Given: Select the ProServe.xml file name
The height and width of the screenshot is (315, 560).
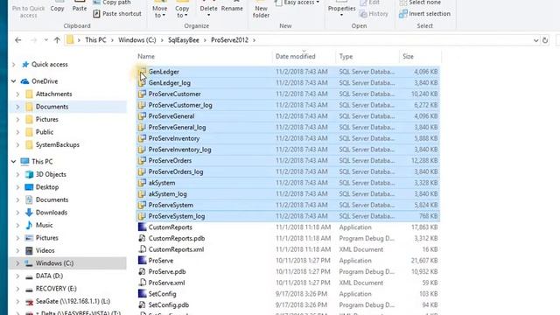Looking at the screenshot, I should [x=167, y=283].
